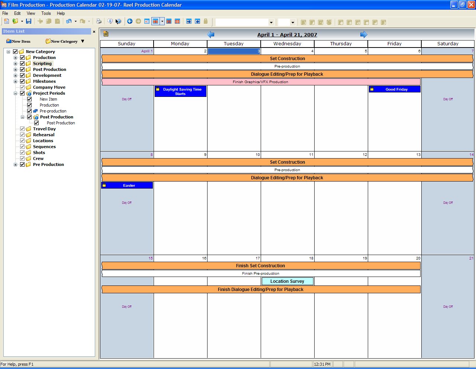This screenshot has height=369, width=476.
Task: Click the info bubble toolbar icon
Action: pyautogui.click(x=110, y=22)
